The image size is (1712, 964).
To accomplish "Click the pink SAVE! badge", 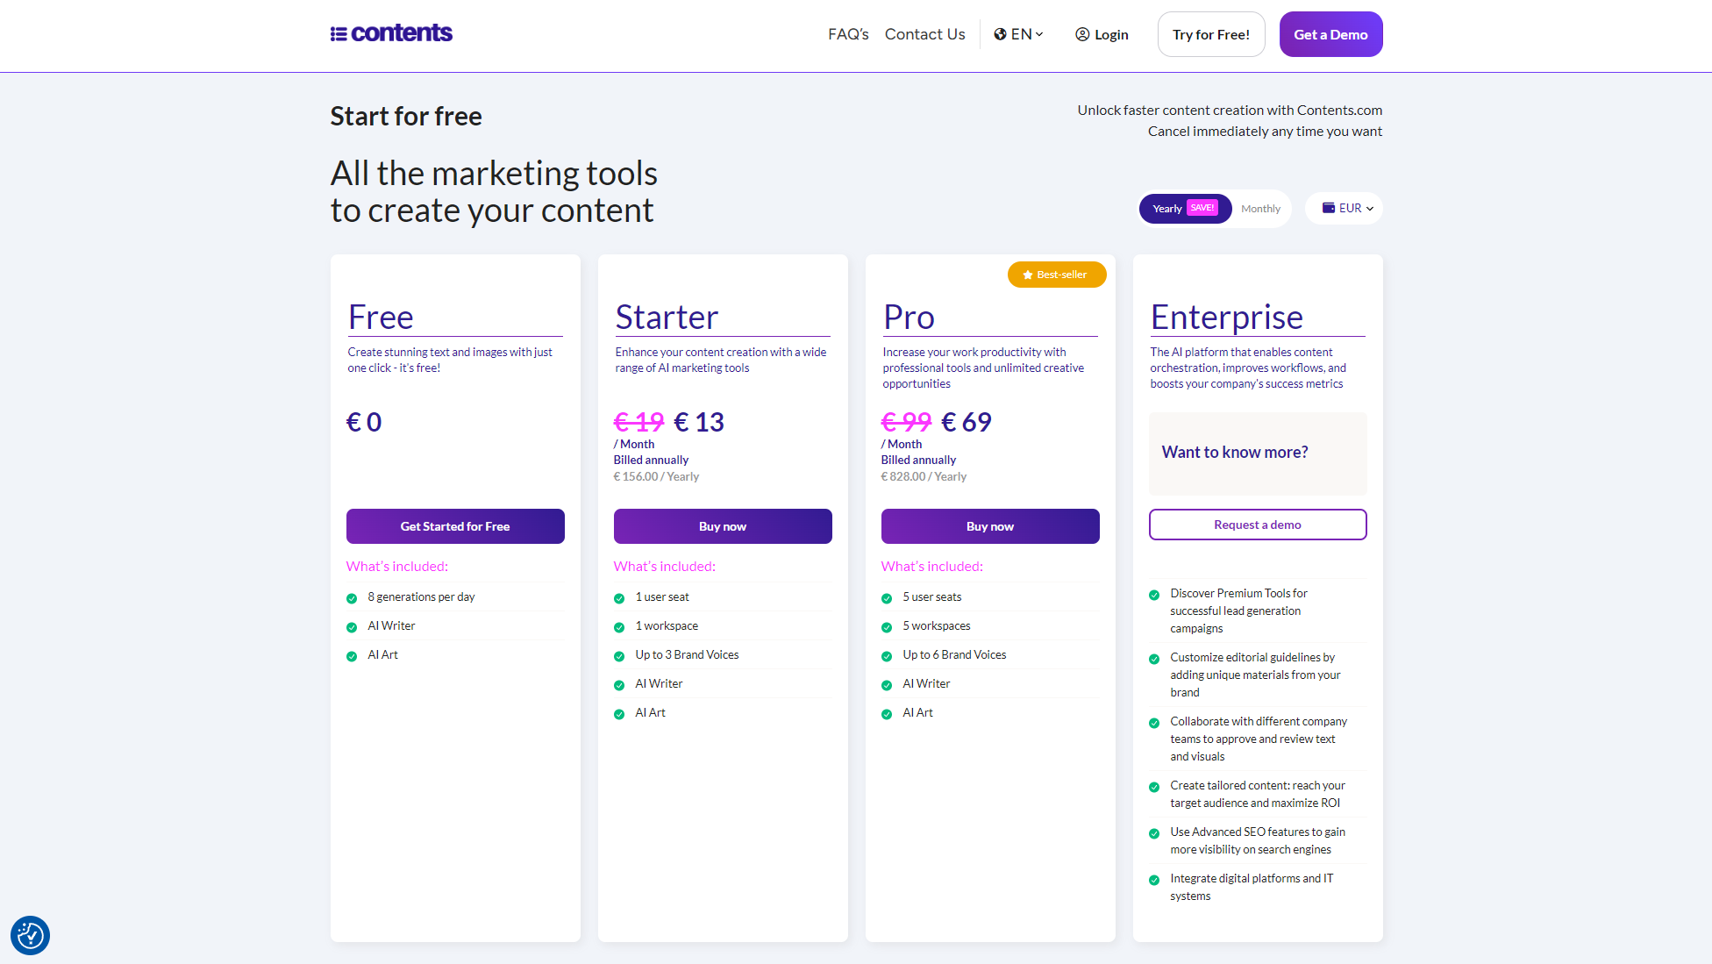I will [1202, 208].
